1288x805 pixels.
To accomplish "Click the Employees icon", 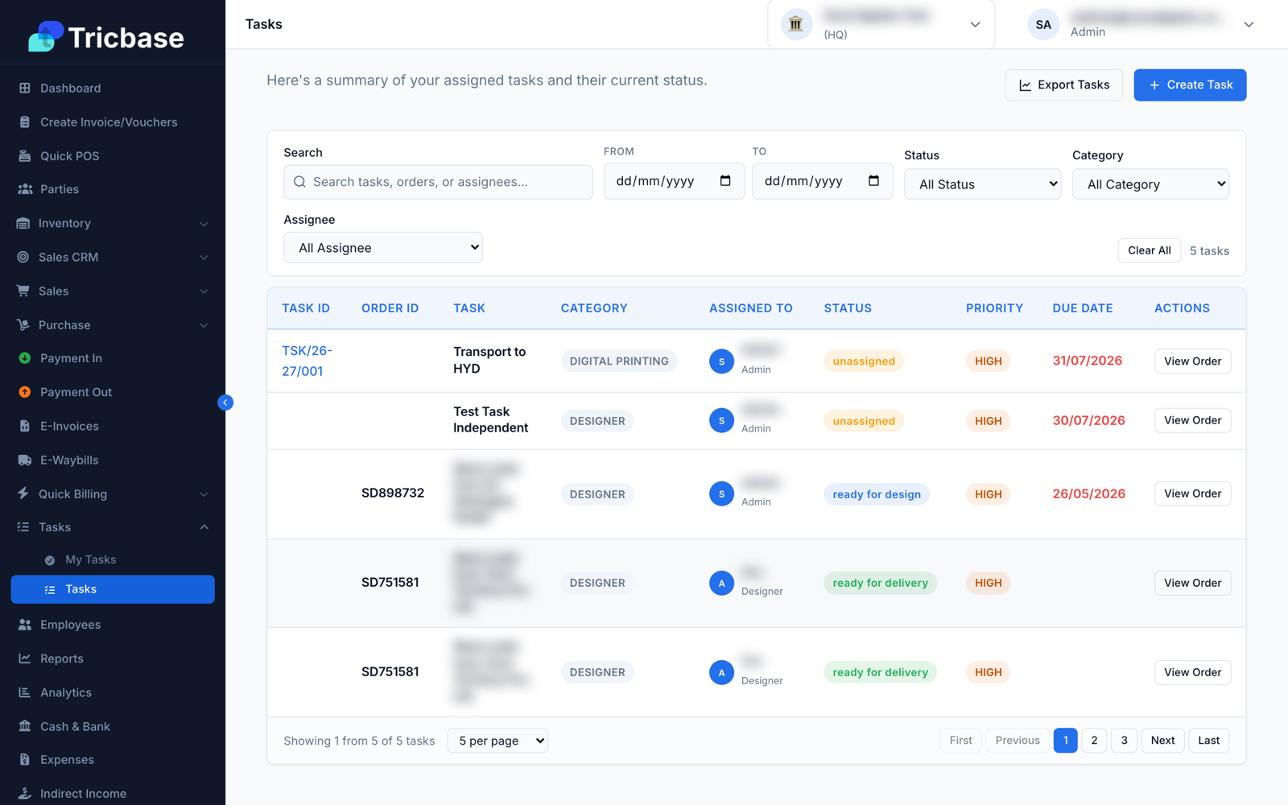I will 25,625.
